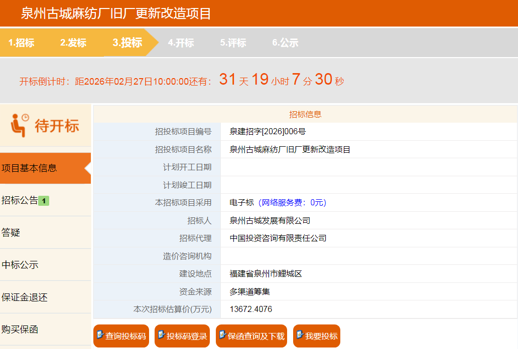This screenshot has width=518, height=349.
Task: Click step 5.评标 in the progress bar
Action: tap(233, 43)
